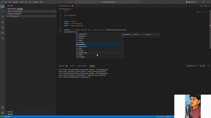Image resolution: width=211 pixels, height=118 pixels.
Task: Maximize the terminal panel with chevron
Action: point(206,66)
